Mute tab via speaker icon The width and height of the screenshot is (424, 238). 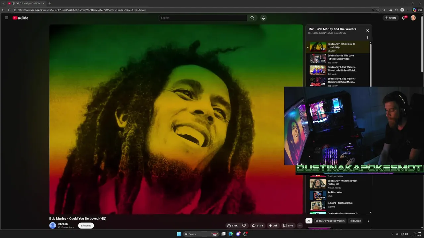(x=13, y=3)
